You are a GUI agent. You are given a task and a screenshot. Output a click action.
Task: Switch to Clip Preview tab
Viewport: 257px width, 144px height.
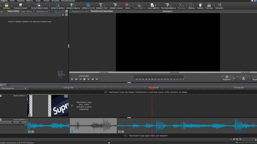point(80,12)
